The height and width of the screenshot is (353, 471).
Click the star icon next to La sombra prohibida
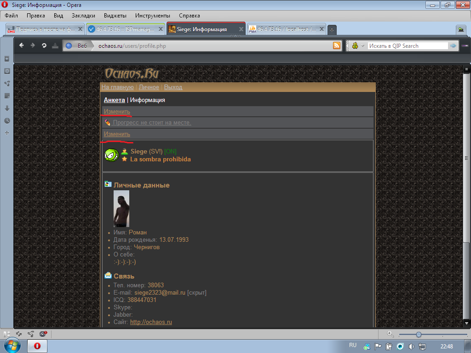coord(124,159)
